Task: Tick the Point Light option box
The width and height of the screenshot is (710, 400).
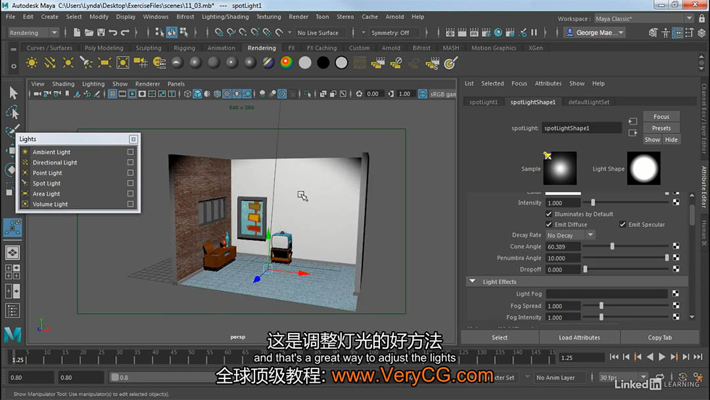Action: pyautogui.click(x=130, y=173)
